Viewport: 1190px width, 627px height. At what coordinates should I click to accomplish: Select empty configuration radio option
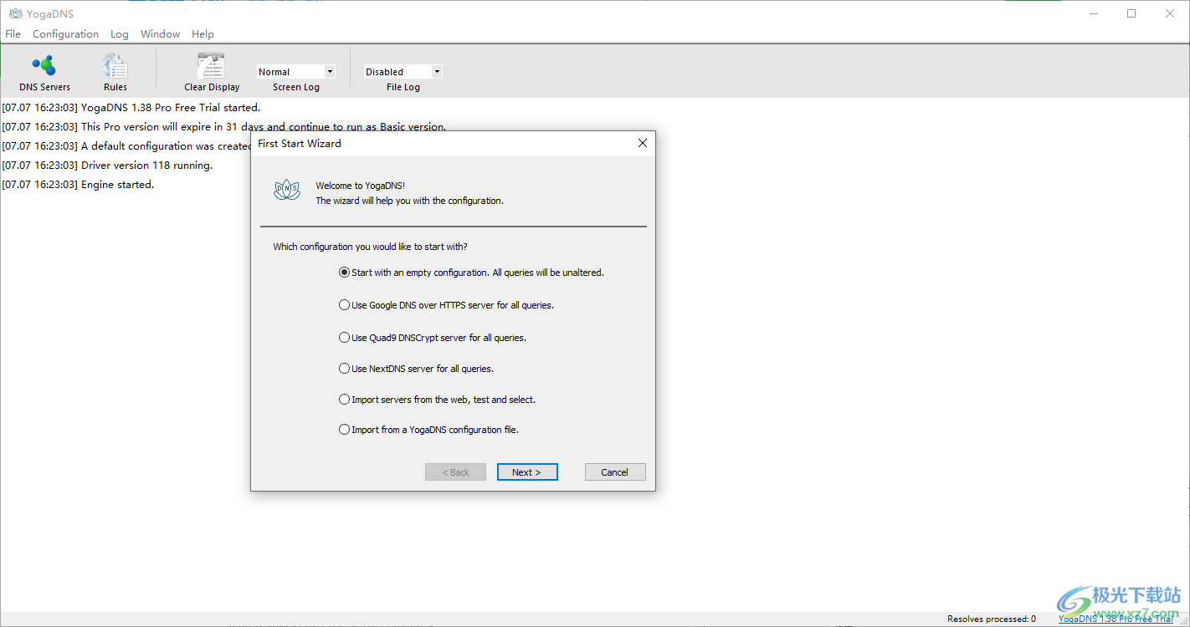pyautogui.click(x=471, y=273)
